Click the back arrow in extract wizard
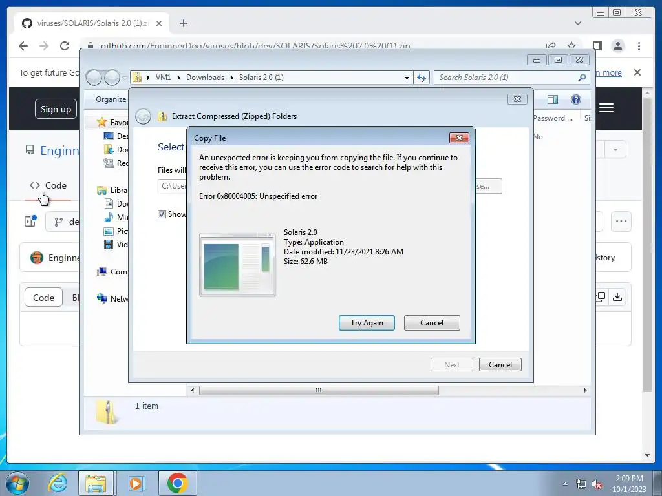Viewport: 662px width, 496px height. point(143,116)
